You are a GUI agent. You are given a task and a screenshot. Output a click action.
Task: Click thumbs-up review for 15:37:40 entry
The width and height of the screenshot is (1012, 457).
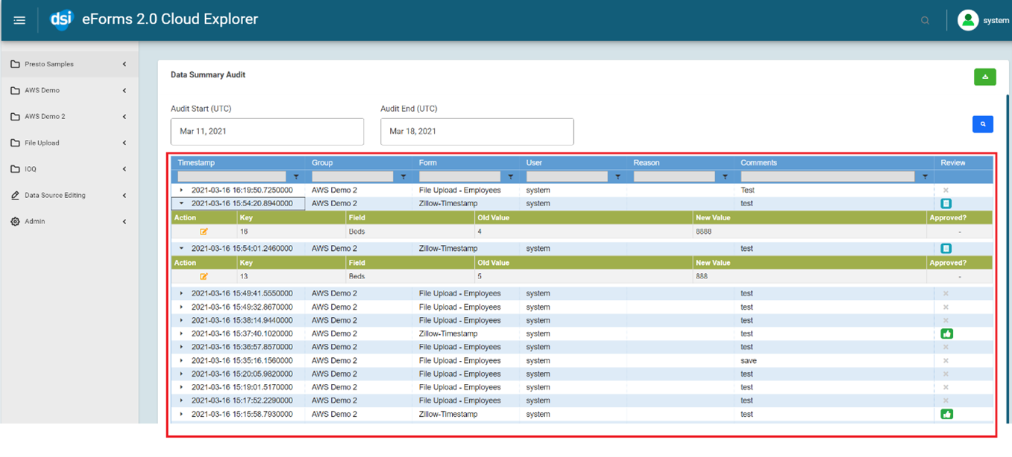946,333
